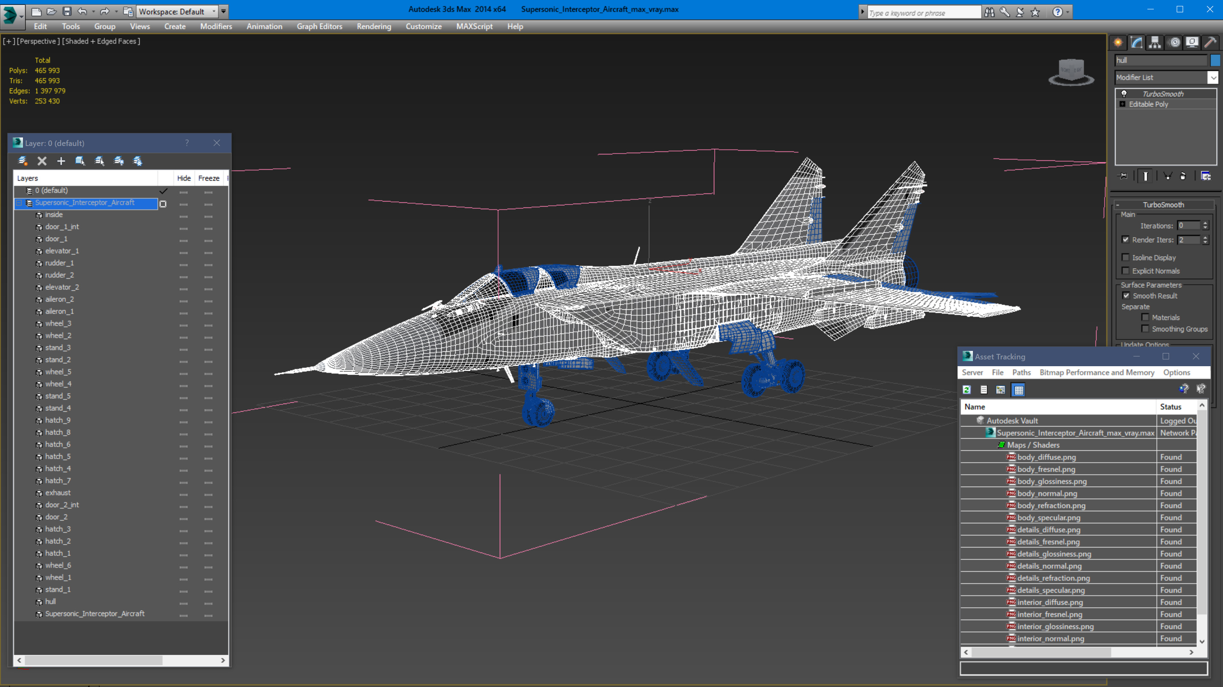Click Select Objects in Layer icon
1223x687 pixels.
tap(80, 161)
